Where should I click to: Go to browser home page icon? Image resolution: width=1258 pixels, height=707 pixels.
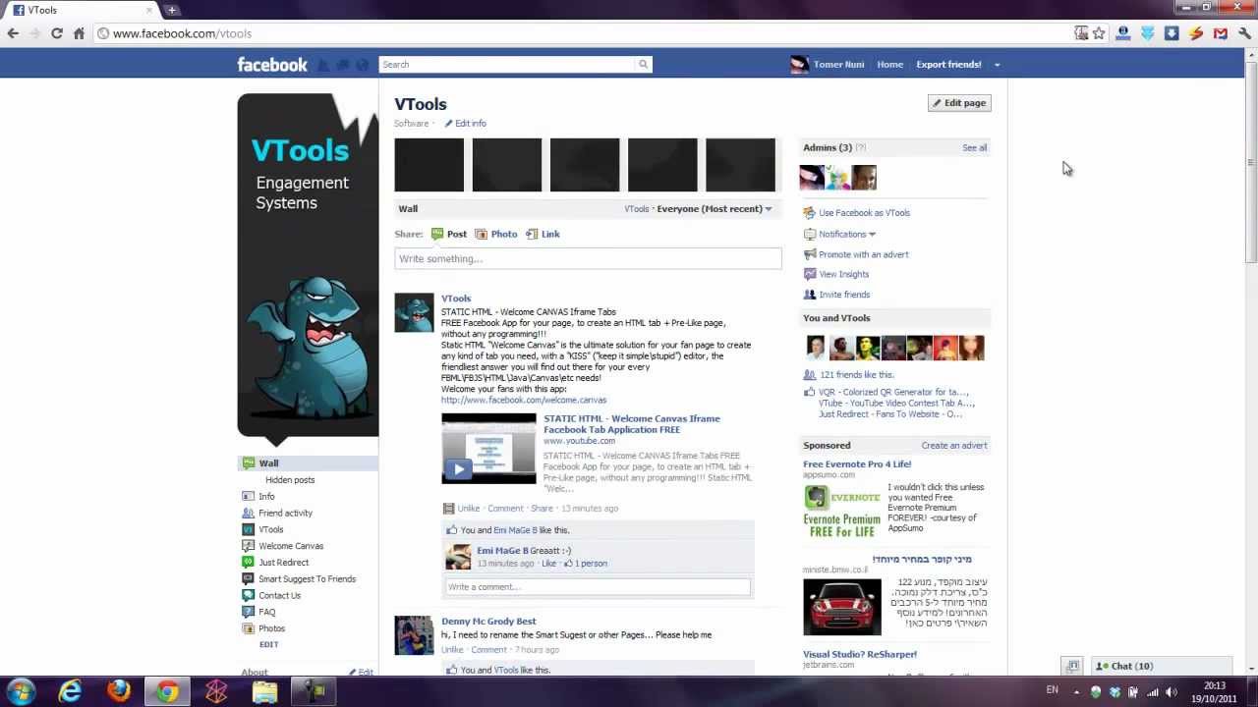click(79, 33)
